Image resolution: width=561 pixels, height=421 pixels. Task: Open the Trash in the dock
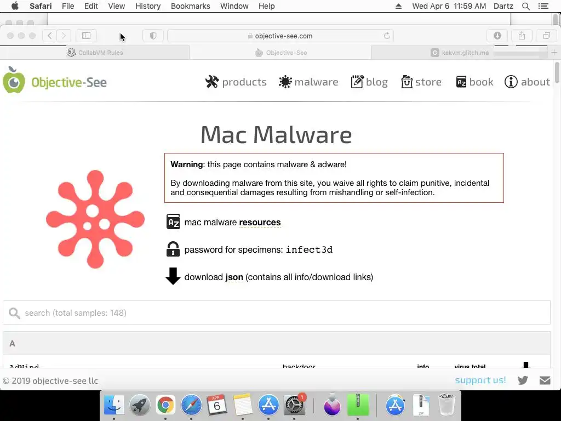click(446, 405)
